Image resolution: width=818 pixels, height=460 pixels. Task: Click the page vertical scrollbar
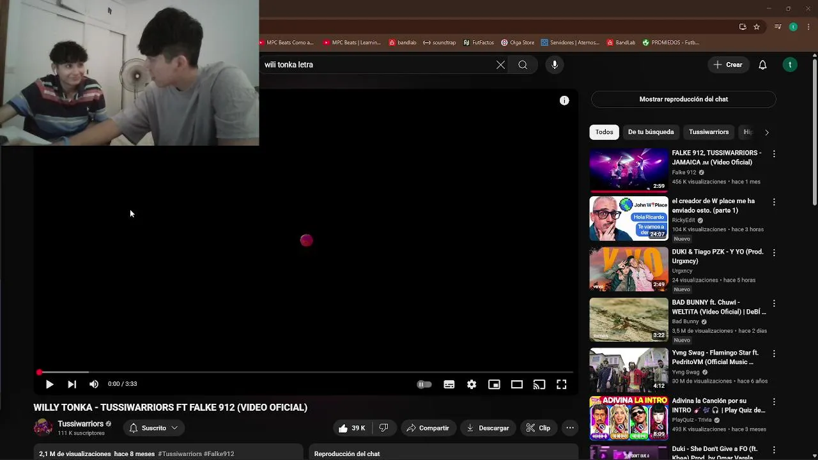tap(815, 132)
